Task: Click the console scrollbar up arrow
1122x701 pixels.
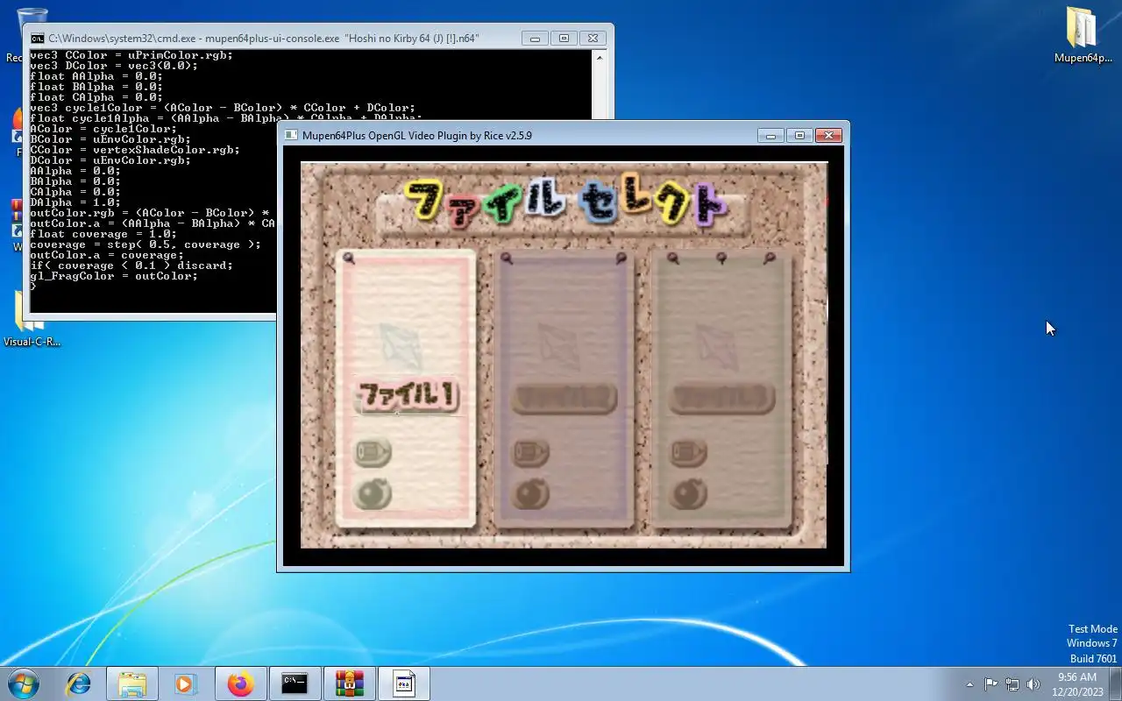Action: coord(600,58)
